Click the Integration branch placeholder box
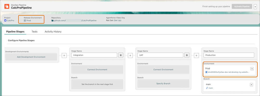 click(x=97, y=84)
